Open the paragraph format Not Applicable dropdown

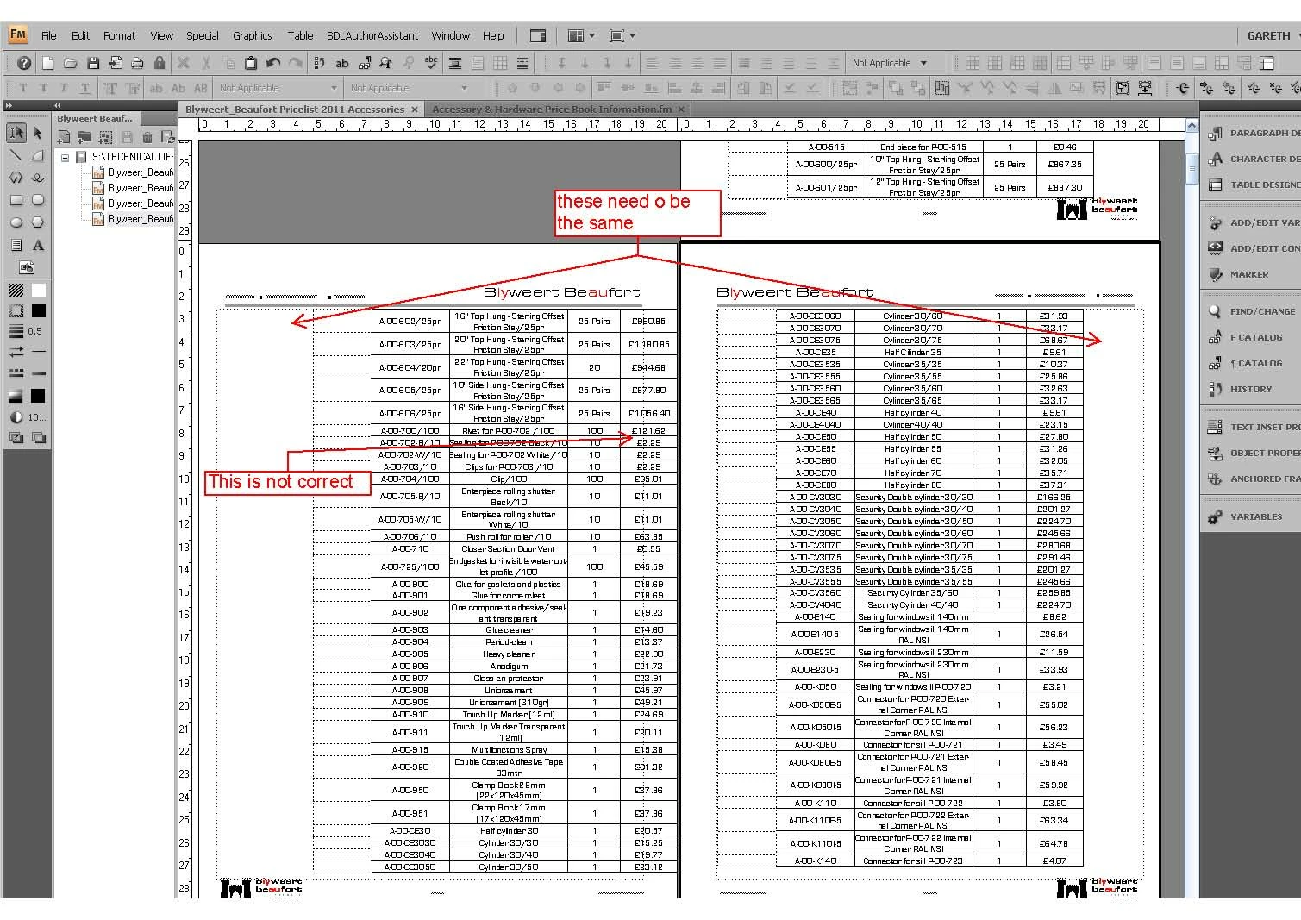[278, 88]
